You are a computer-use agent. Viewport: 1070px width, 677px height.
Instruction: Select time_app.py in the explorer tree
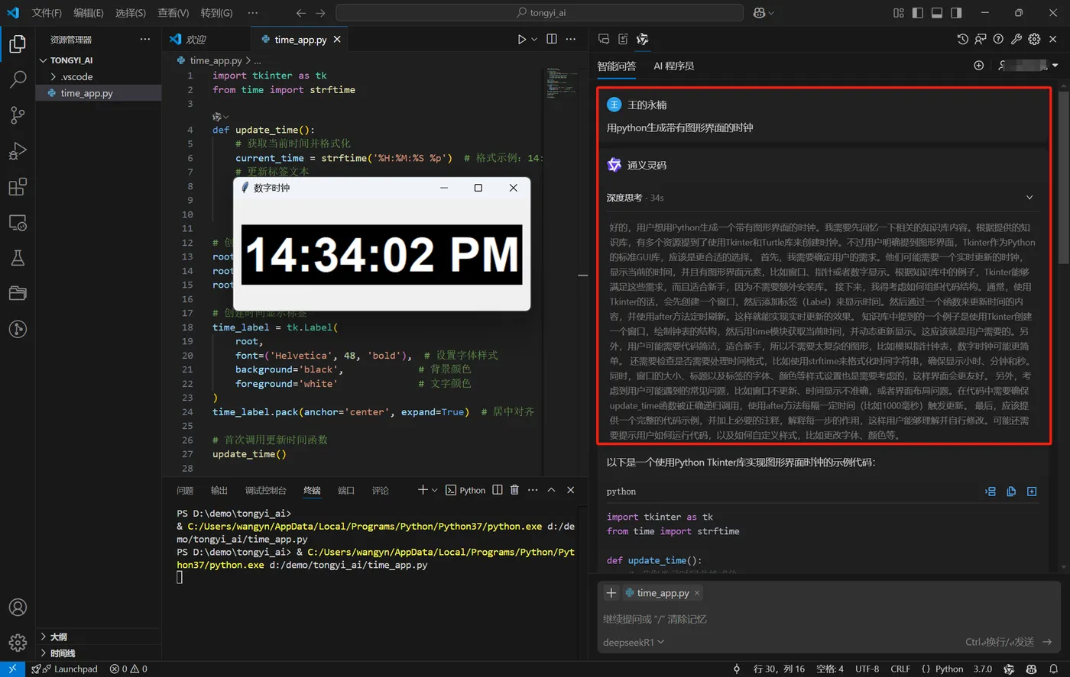point(99,93)
